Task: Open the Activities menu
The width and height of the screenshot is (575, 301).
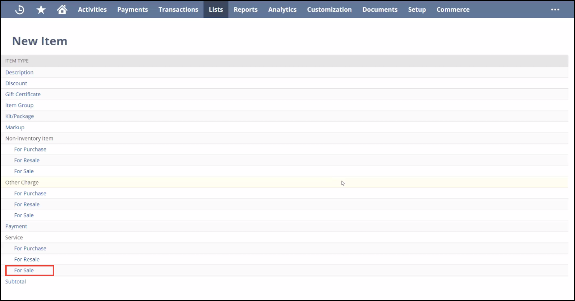Action: tap(92, 10)
